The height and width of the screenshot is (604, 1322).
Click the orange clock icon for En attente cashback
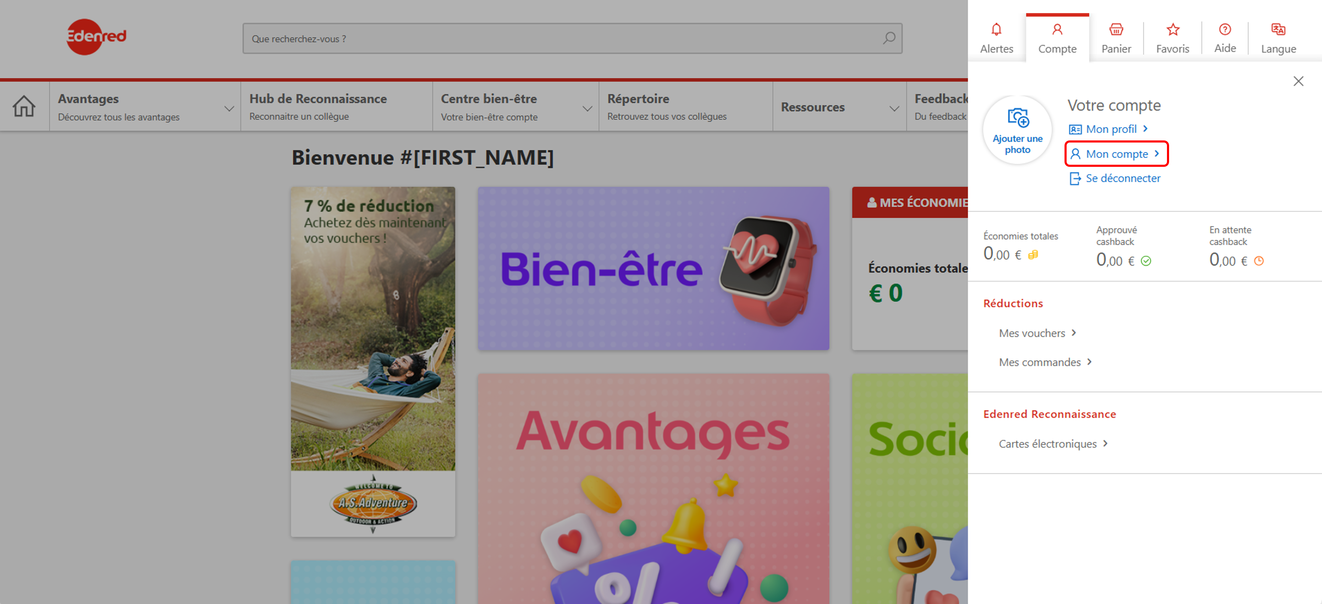[1259, 261]
